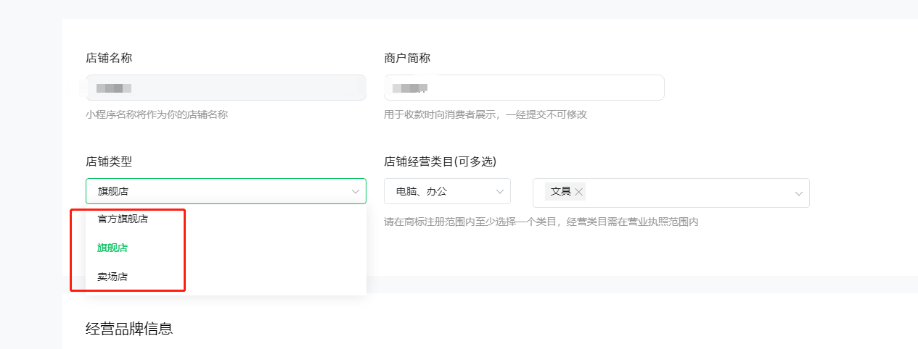Click the chevron arrow in 店铺类型 dropdown
Image resolution: width=918 pixels, height=349 pixels.
tap(356, 192)
